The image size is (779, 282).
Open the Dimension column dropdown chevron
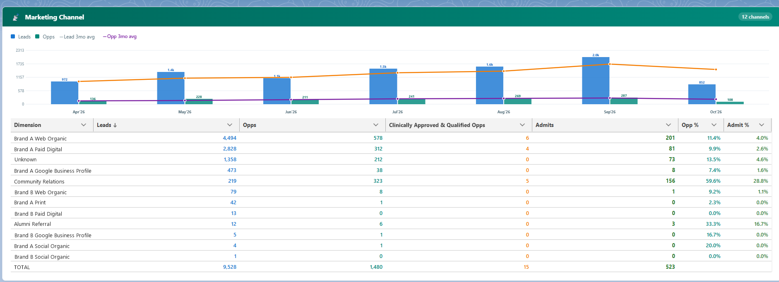point(84,125)
